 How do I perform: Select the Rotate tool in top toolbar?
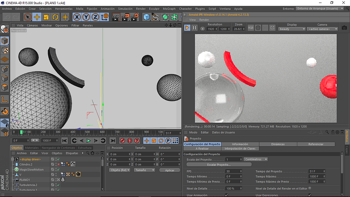(55, 17)
